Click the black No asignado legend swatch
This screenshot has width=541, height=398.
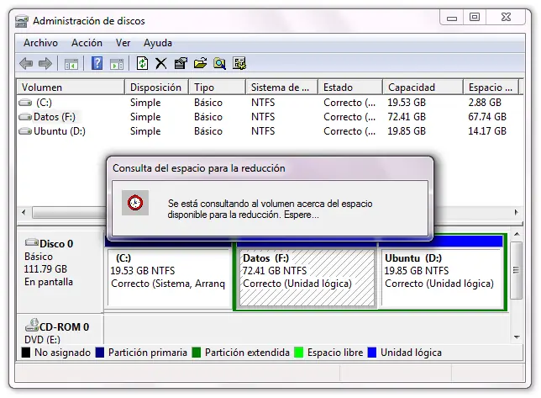point(26,353)
